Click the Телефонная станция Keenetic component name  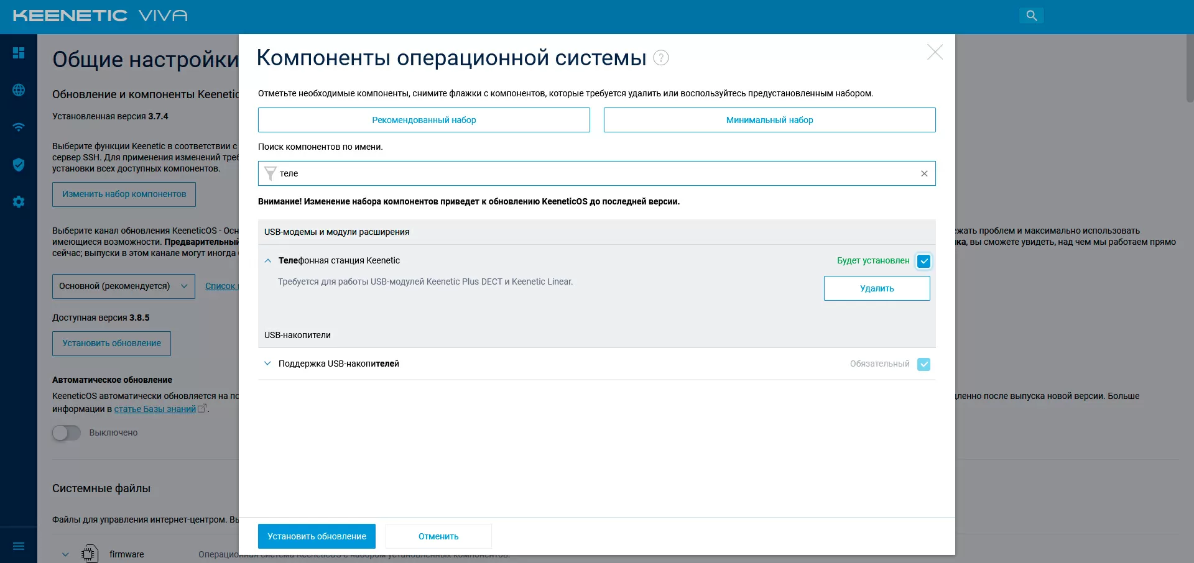point(339,260)
